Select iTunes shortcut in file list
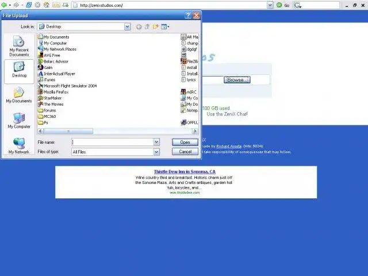 point(47,80)
